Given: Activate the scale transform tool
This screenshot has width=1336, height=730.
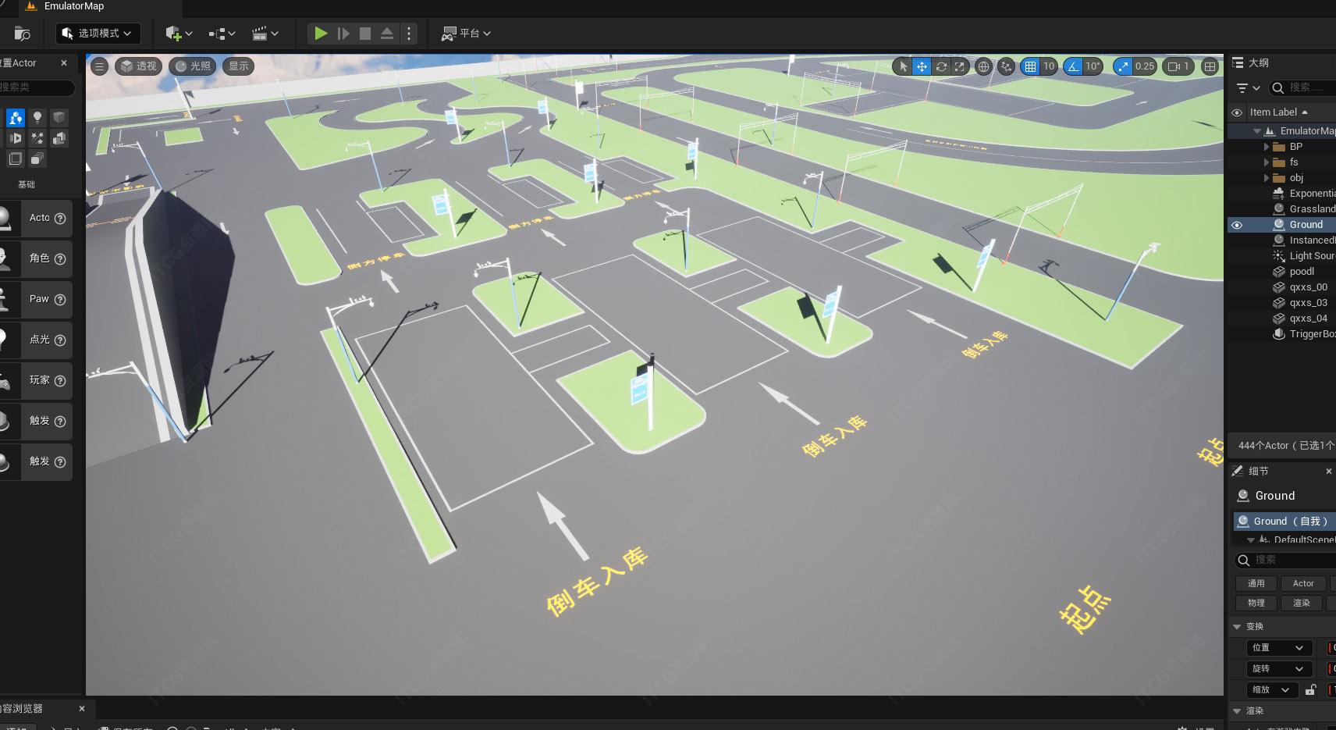Looking at the screenshot, I should (x=960, y=66).
